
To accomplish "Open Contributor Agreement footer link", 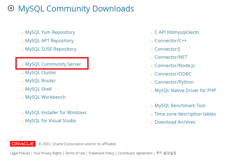I will pos(135,153).
